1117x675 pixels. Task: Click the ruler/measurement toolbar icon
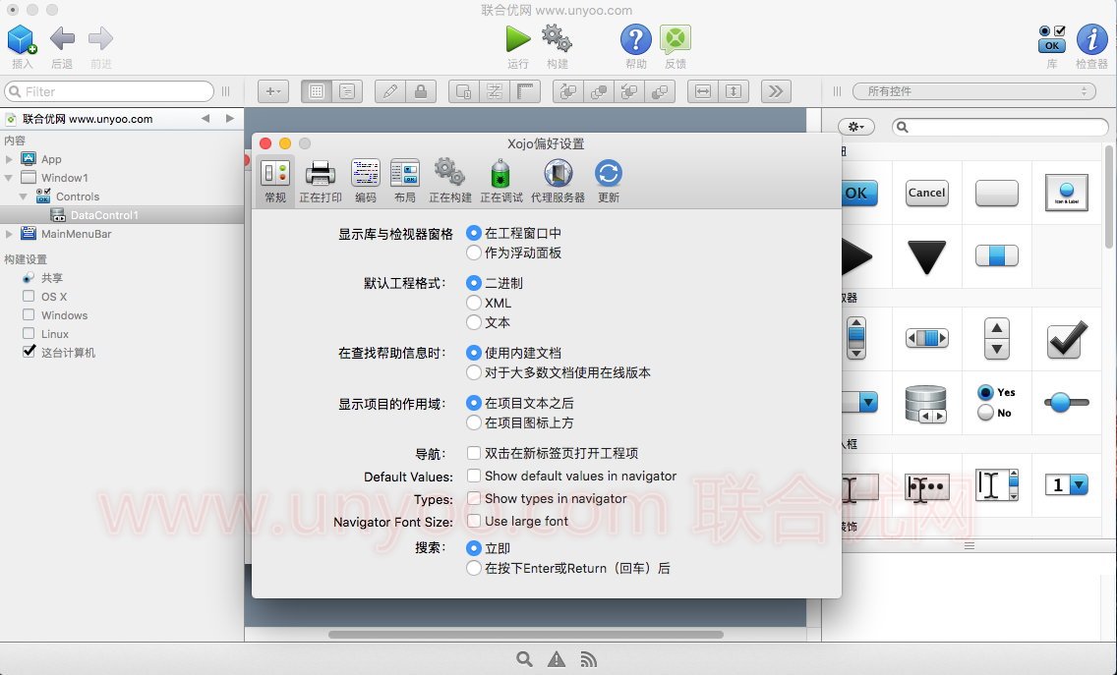pos(525,91)
